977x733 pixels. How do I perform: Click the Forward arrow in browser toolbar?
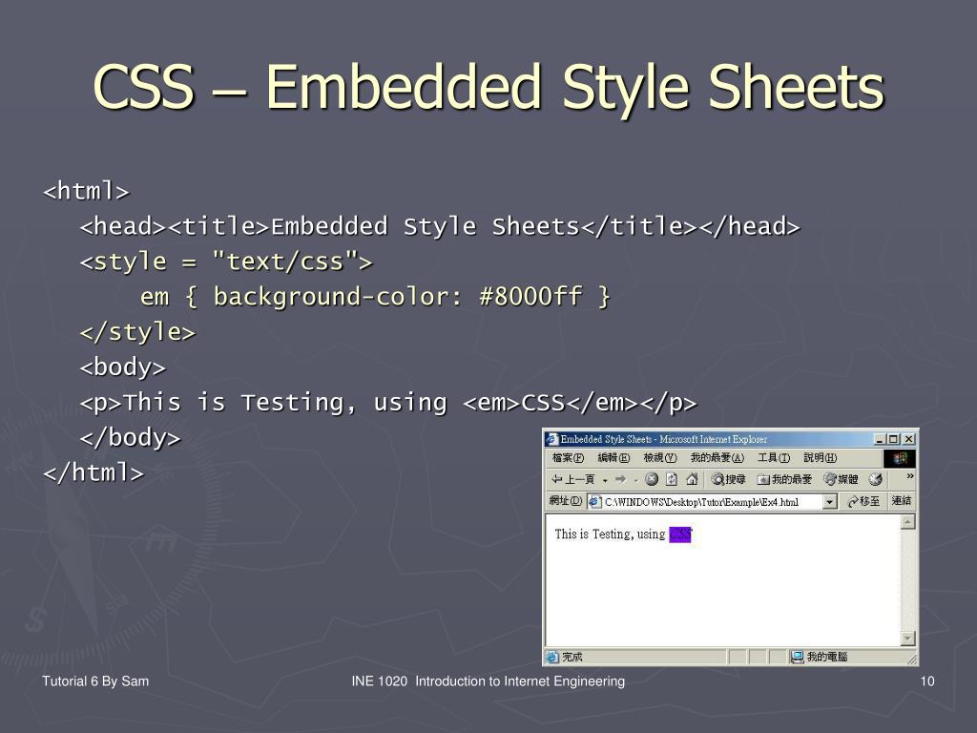tap(620, 479)
